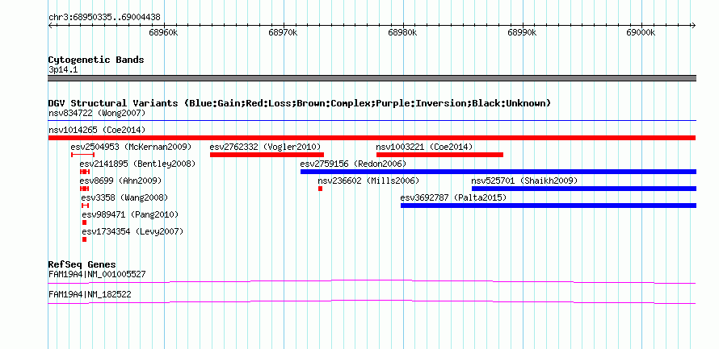The width and height of the screenshot is (719, 349).
Task: Click esv989471 (Pang2010) label
Action: click(x=130, y=214)
